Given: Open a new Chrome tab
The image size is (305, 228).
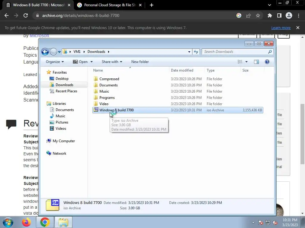Looking at the screenshot, I should pos(152,5).
